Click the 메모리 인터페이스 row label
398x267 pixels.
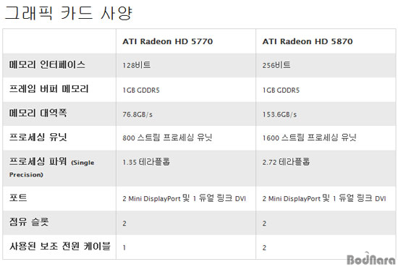pyautogui.click(x=47, y=64)
